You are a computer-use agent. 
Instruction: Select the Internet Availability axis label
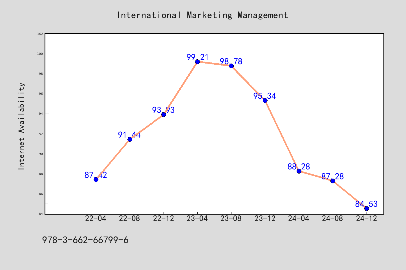tap(21, 126)
